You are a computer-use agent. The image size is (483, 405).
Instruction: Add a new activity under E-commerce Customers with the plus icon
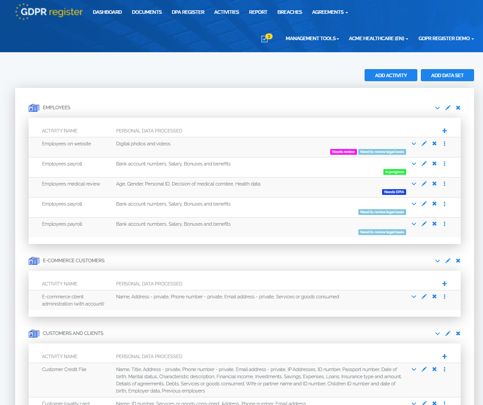444,283
